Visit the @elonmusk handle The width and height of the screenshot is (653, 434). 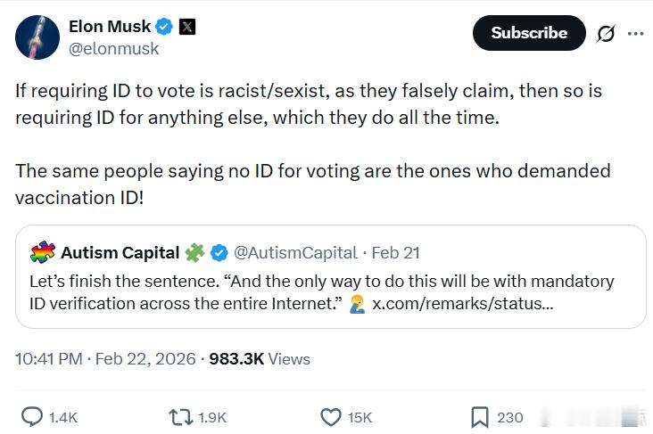point(114,49)
